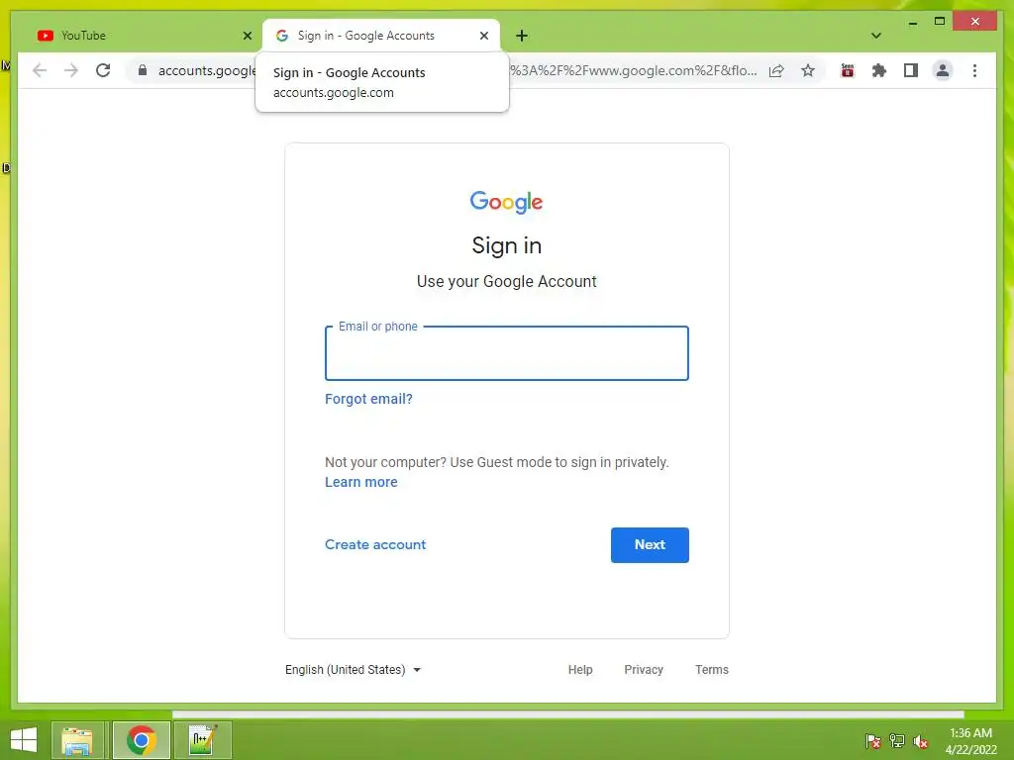Viewport: 1014px width, 760px height.
Task: Bookmark this page with the star icon
Action: coord(808,70)
